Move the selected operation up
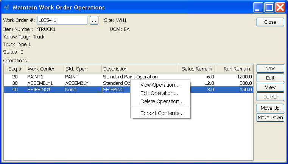The image size is (288, 164). (270, 108)
